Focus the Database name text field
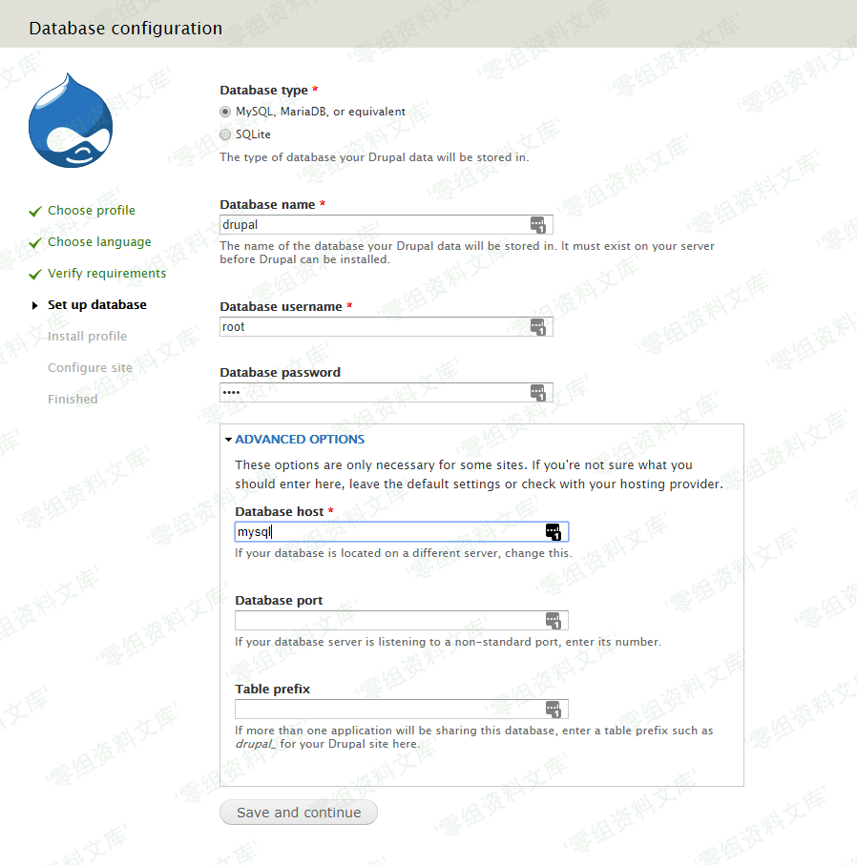The height and width of the screenshot is (865, 857). tap(372, 225)
